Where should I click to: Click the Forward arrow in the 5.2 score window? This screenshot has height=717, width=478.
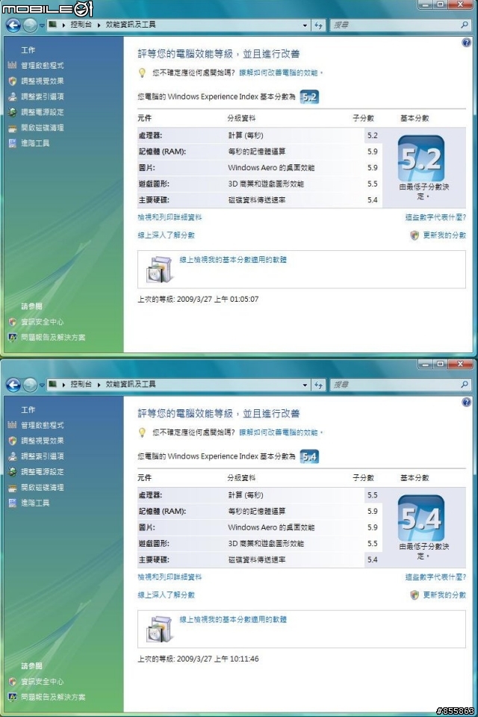(x=30, y=25)
